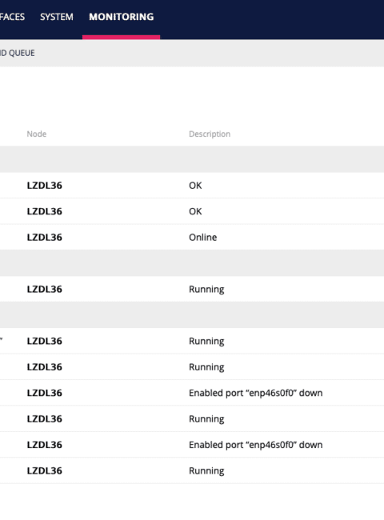Click Running description in the single-row group
The width and height of the screenshot is (384, 520).
coord(206,289)
